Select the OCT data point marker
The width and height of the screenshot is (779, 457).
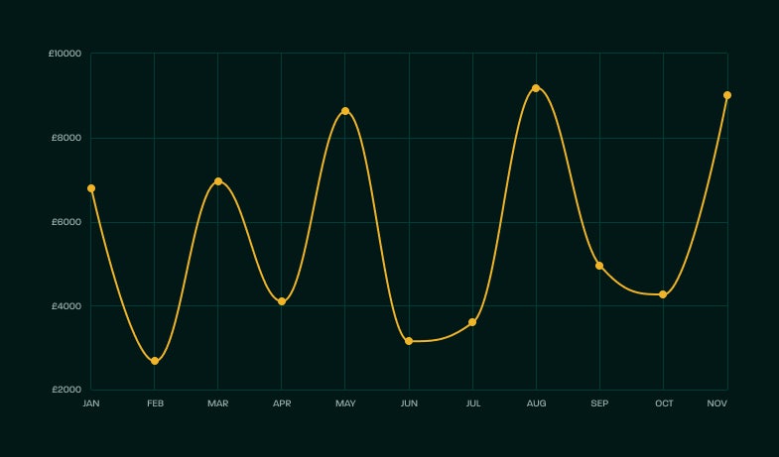(663, 294)
